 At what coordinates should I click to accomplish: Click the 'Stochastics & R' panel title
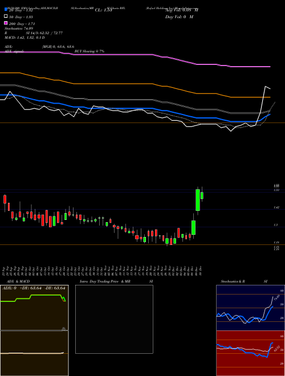click(x=233, y=281)
